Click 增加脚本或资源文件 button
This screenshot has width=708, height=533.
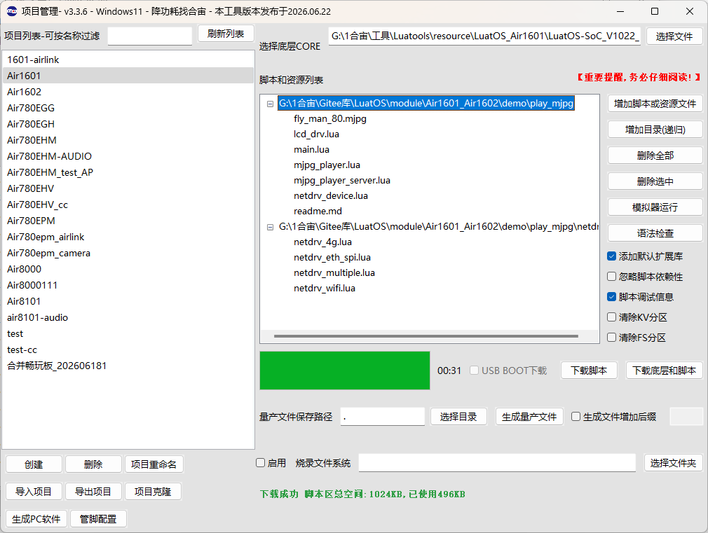(655, 104)
